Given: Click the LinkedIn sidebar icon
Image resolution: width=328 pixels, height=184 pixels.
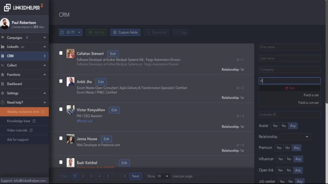Looking at the screenshot, I should [x=3, y=47].
